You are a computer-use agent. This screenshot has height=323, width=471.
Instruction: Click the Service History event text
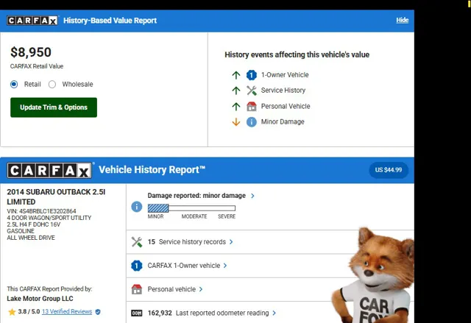(x=283, y=90)
